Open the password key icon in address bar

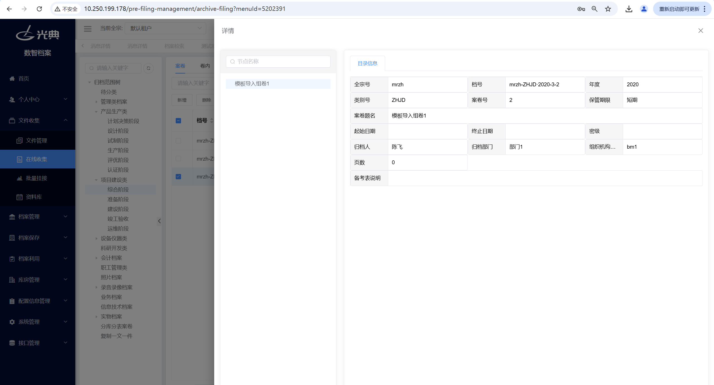tap(581, 9)
